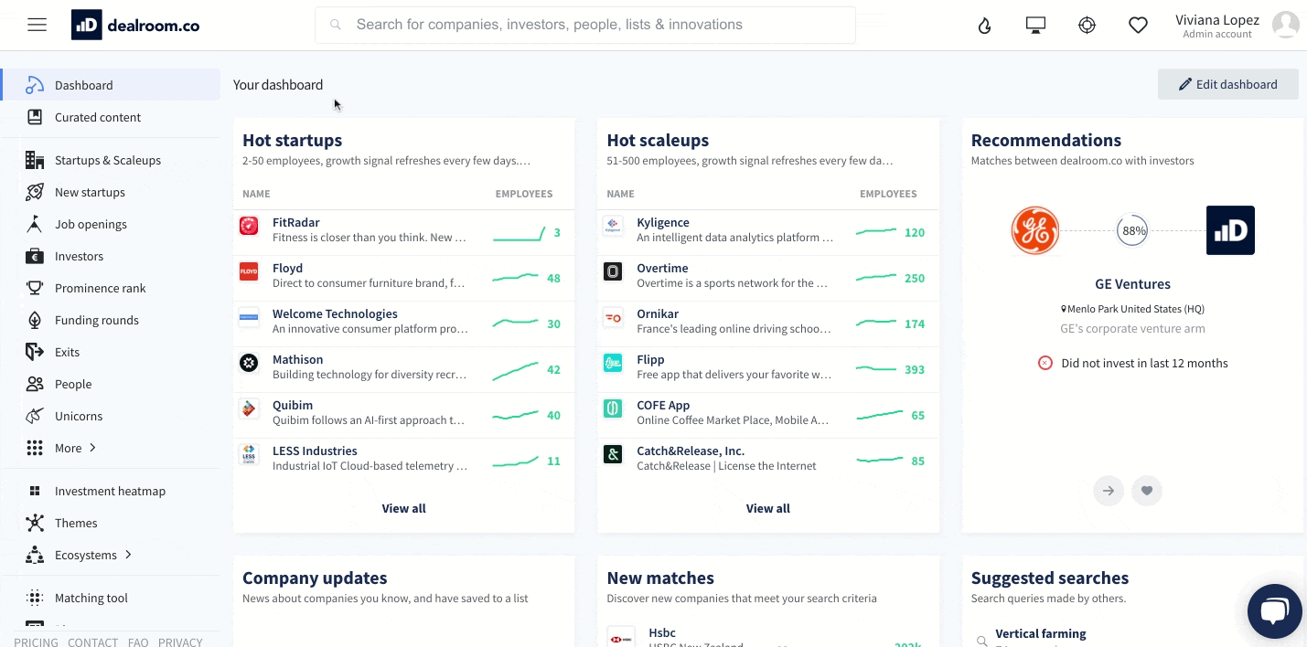Click the dealroom.co logo

click(x=135, y=26)
